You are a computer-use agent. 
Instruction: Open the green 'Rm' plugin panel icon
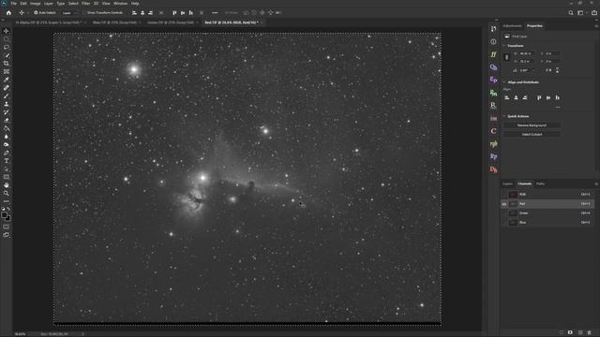pos(493,93)
